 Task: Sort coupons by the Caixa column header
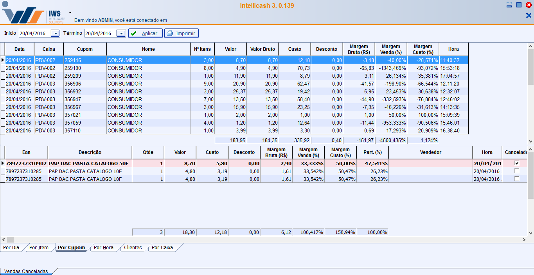pyautogui.click(x=49, y=49)
